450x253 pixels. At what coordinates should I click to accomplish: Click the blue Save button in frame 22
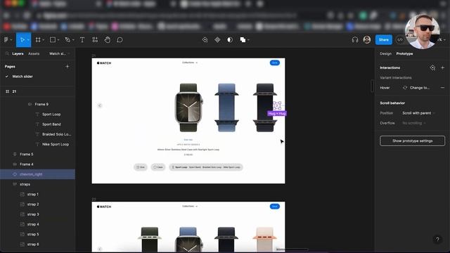pyautogui.click(x=275, y=206)
